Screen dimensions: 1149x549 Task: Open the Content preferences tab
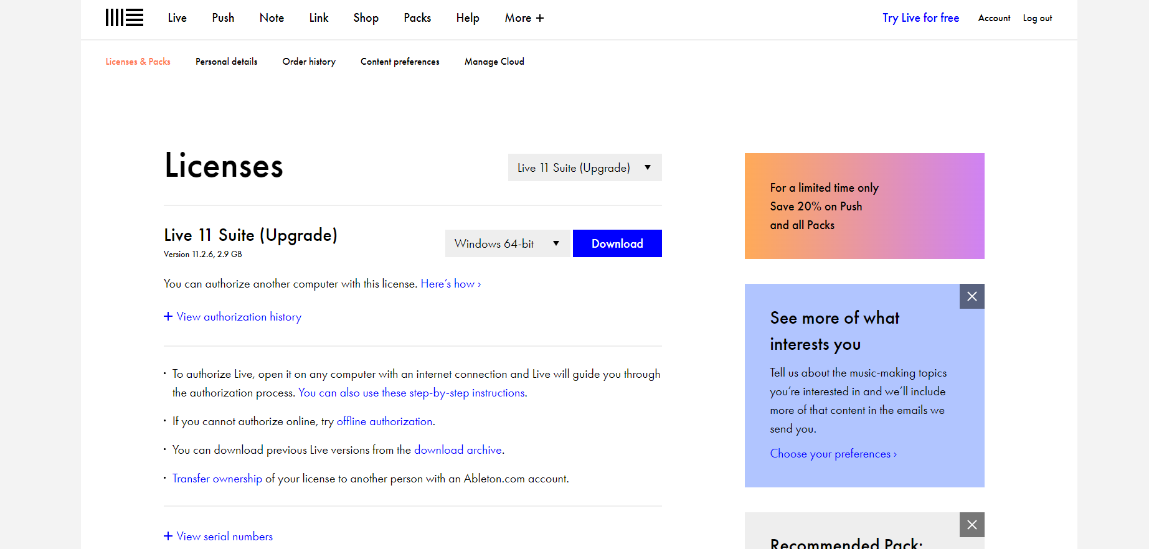[x=400, y=62]
